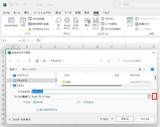160x127 pixels.
Task: Click the file name input field
Action: coord(92,92)
